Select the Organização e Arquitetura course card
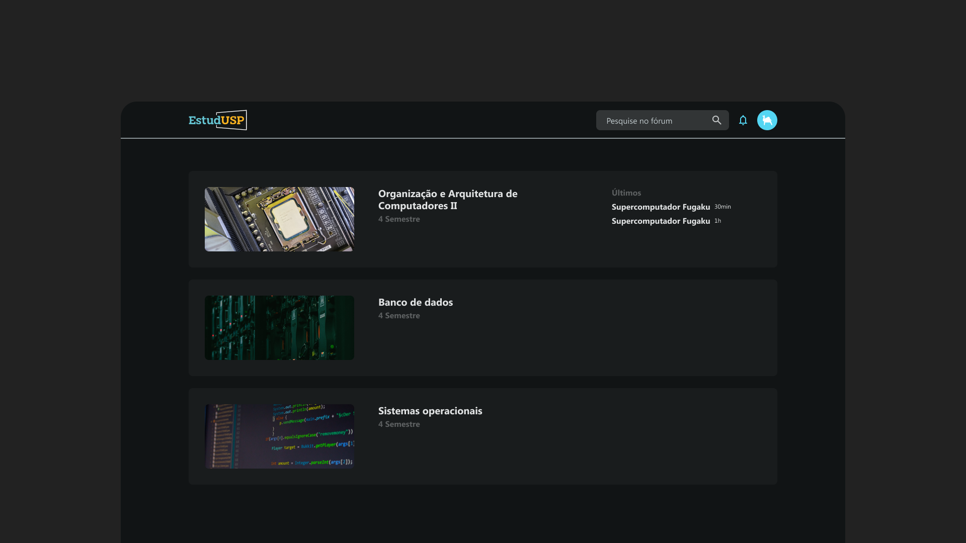The width and height of the screenshot is (966, 543). (x=482, y=219)
